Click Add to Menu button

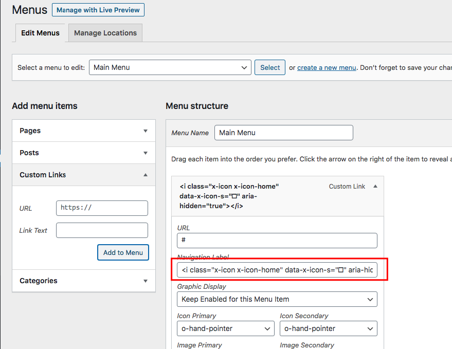pyautogui.click(x=123, y=252)
